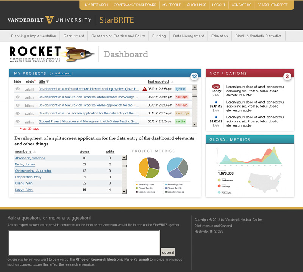The height and width of the screenshot is (272, 303).
Task: Click the right blue project metrics pie chart
Action: tap(177, 167)
